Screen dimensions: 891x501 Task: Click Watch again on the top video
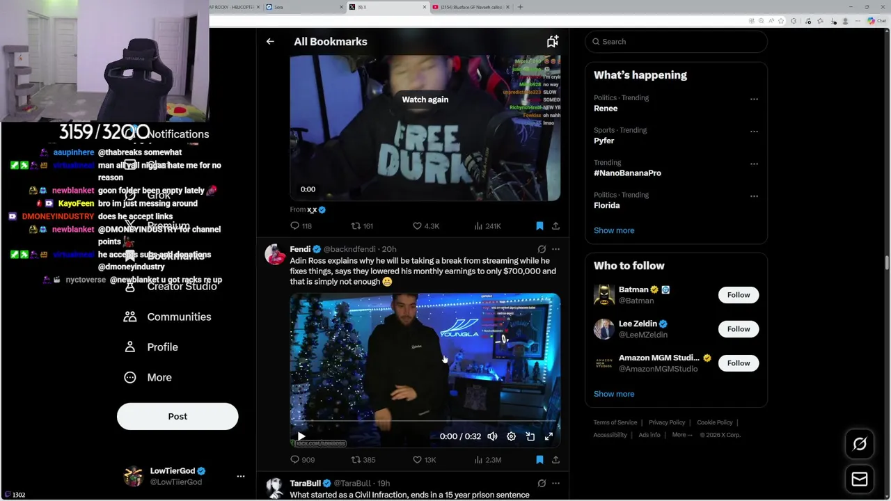click(x=425, y=100)
